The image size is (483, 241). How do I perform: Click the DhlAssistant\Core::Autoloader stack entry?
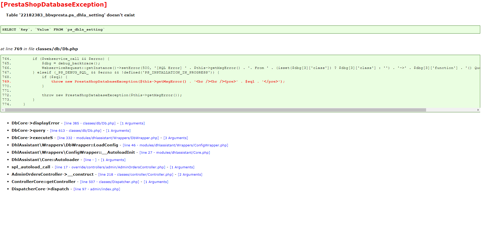45,160
